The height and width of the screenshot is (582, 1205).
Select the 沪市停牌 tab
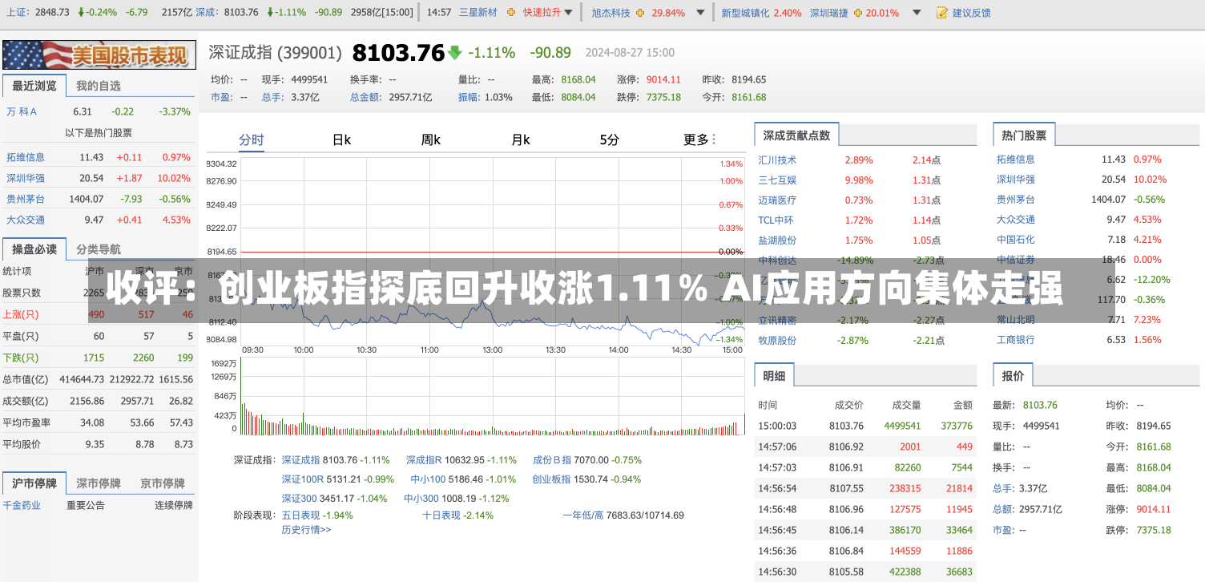34,483
